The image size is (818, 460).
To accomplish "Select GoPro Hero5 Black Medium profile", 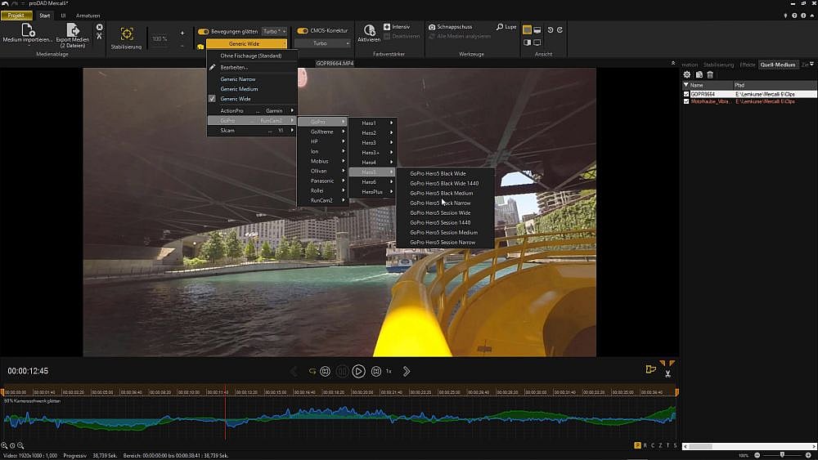I will coord(441,193).
